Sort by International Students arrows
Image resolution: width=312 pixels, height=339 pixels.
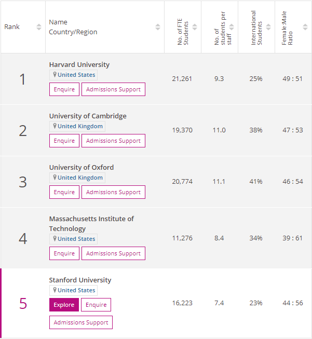pyautogui.click(x=268, y=27)
